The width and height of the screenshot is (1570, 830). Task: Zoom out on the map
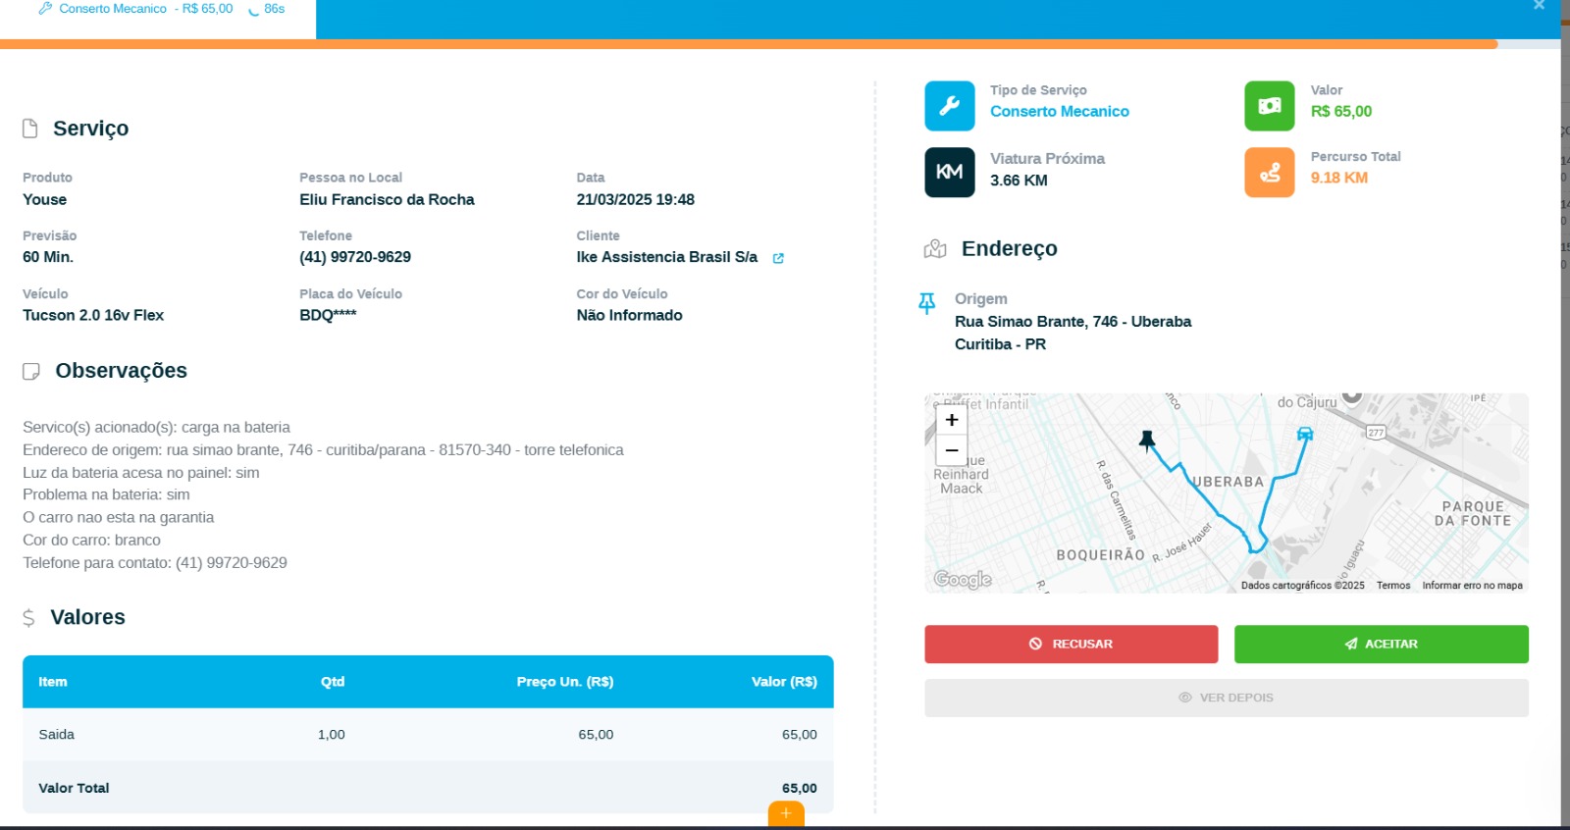coord(952,450)
